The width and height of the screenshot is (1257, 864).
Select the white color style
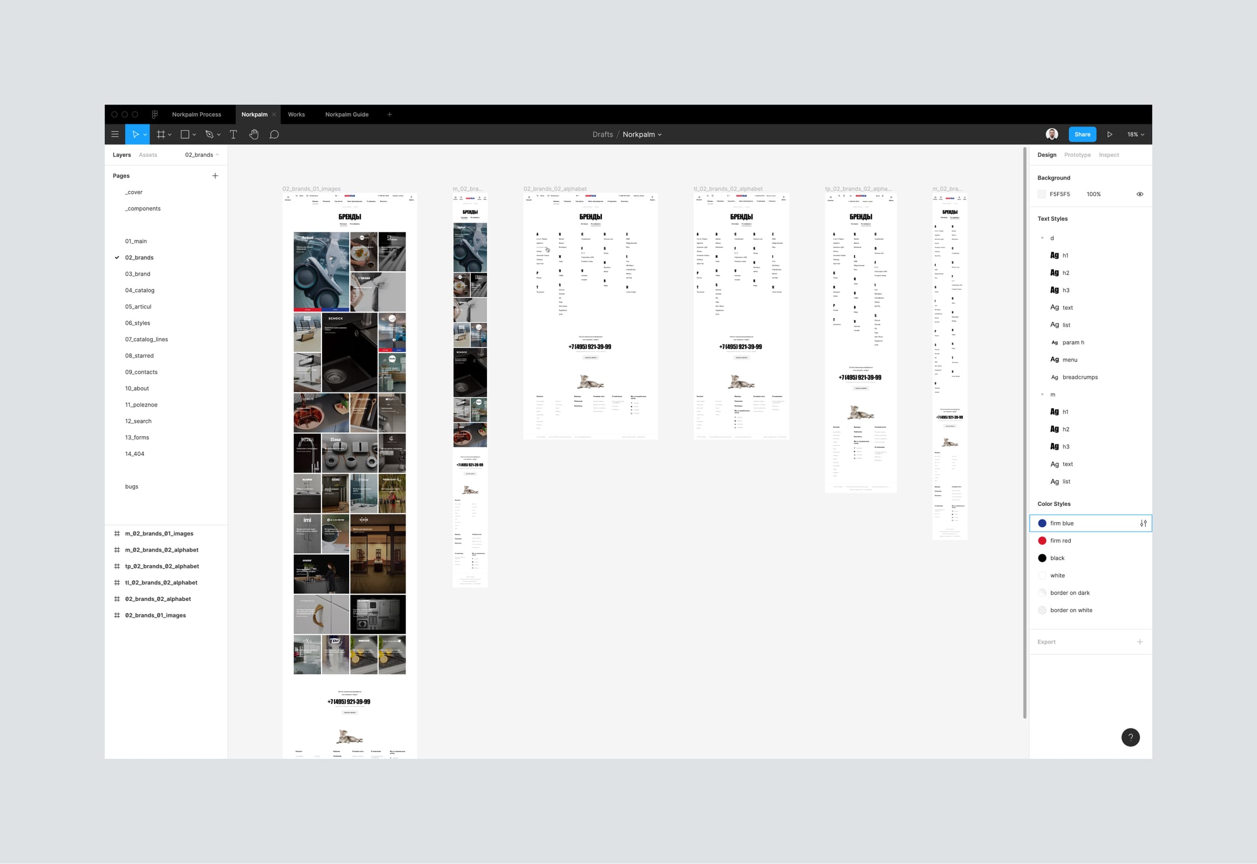click(x=1090, y=576)
